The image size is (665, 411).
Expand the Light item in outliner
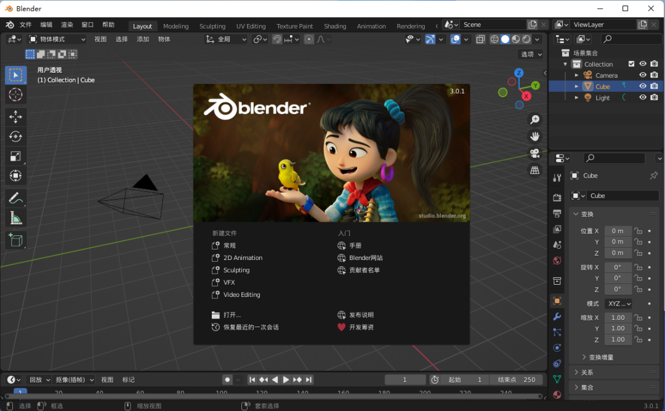pos(576,97)
